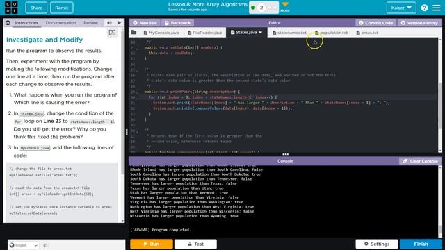Click code line 32 System.out.println
Screen dimensions: 445x250
pos(222,108)
